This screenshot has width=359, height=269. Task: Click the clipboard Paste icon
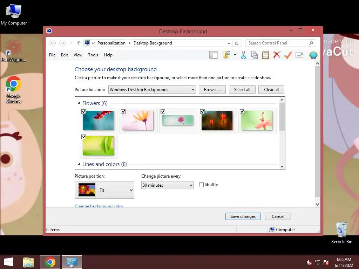coord(266,55)
